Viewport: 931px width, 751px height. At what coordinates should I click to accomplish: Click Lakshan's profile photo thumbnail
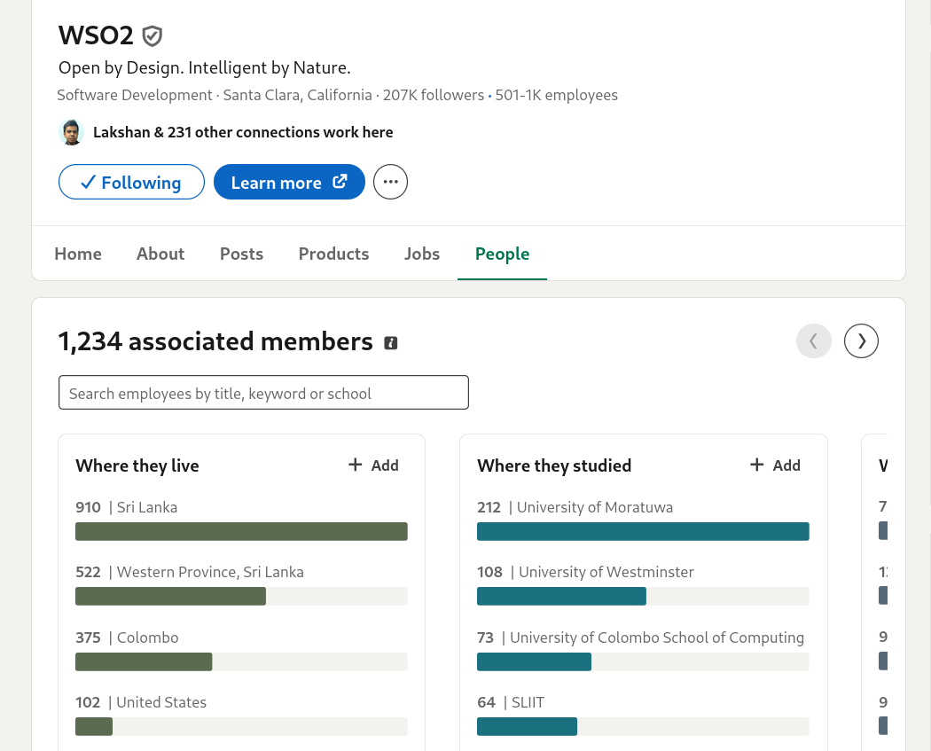point(71,132)
